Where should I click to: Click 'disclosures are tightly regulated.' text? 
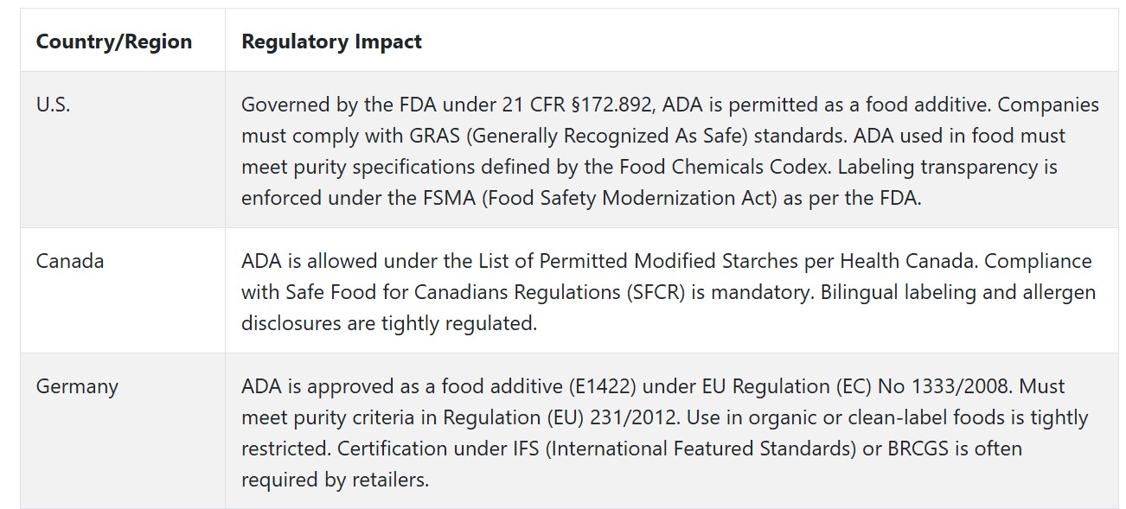coord(389,323)
